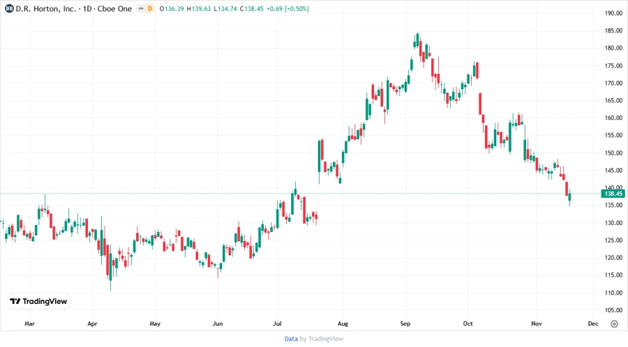Image resolution: width=628 pixels, height=347 pixels.
Task: Click the 110.00 price axis label
Action: (x=613, y=293)
